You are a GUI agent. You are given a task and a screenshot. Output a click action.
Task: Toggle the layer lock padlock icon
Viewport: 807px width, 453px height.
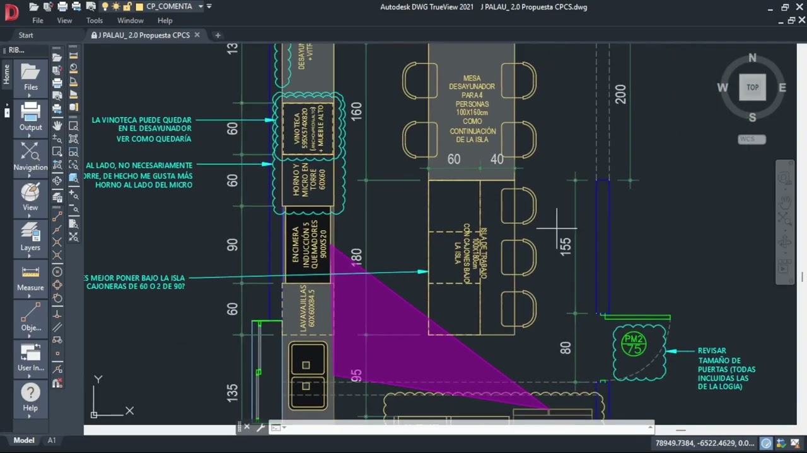[x=127, y=6]
